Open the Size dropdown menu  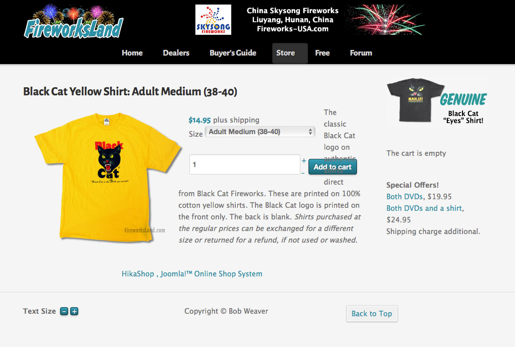pyautogui.click(x=260, y=132)
